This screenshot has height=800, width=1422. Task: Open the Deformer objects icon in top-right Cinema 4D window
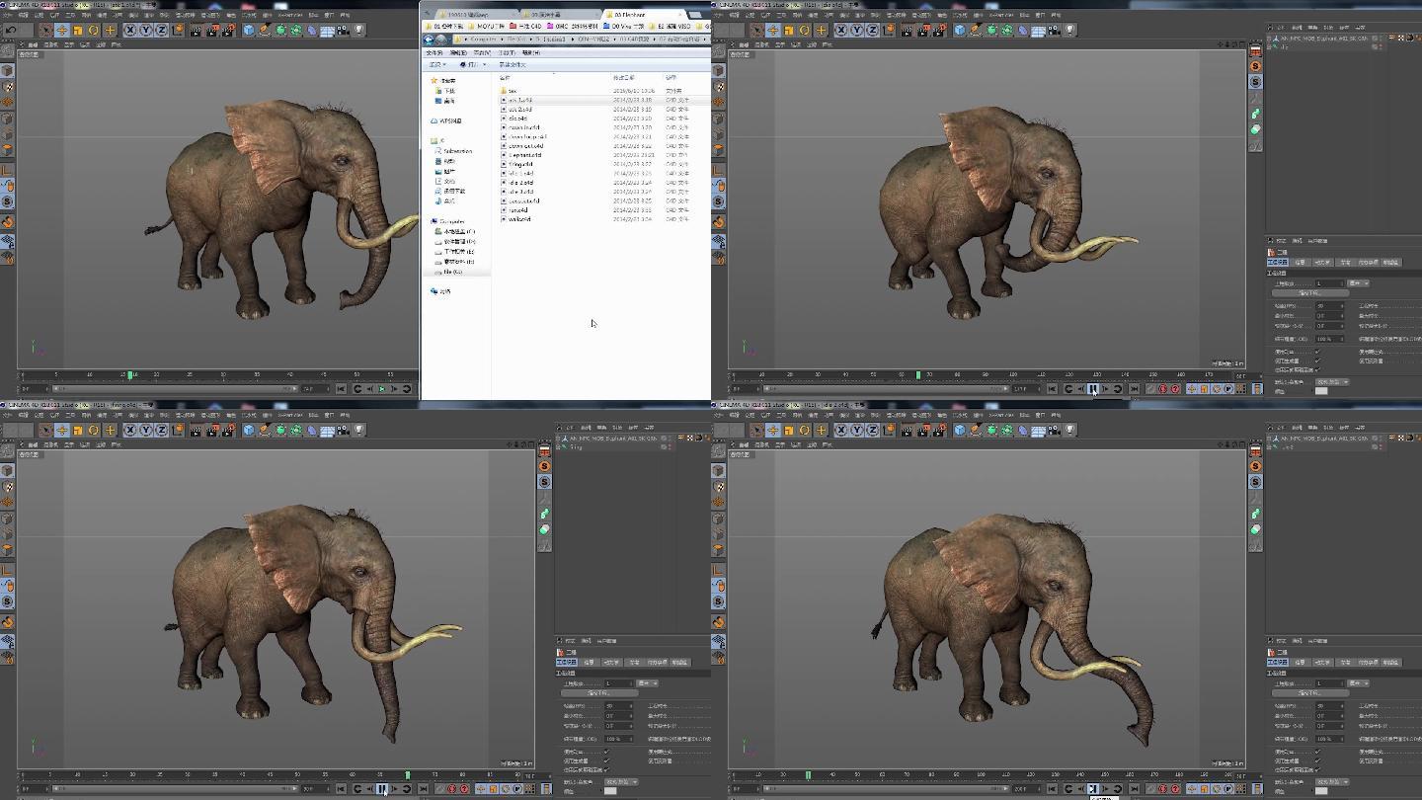[1023, 30]
